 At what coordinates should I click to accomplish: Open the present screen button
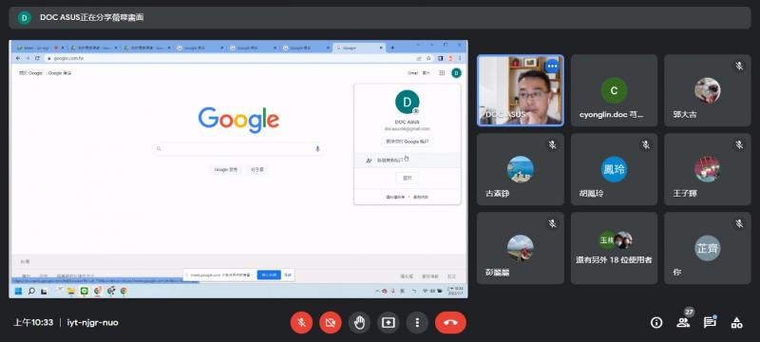389,323
